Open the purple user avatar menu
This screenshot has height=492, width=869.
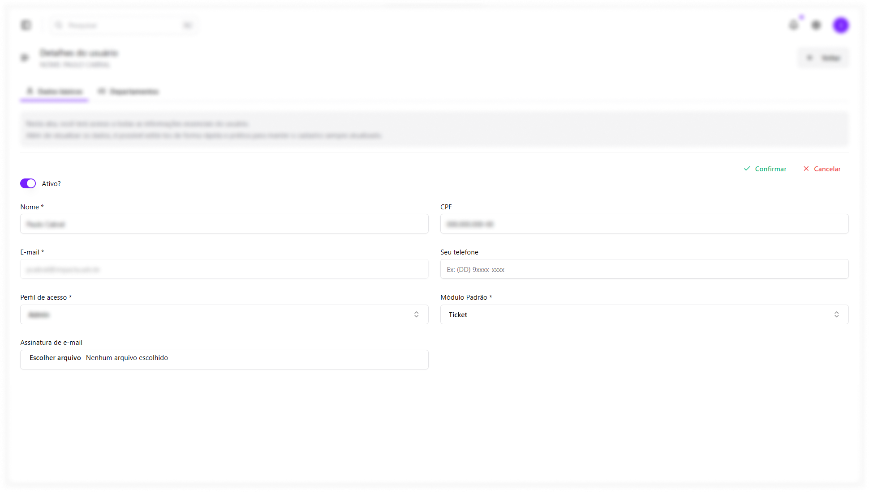coord(841,25)
